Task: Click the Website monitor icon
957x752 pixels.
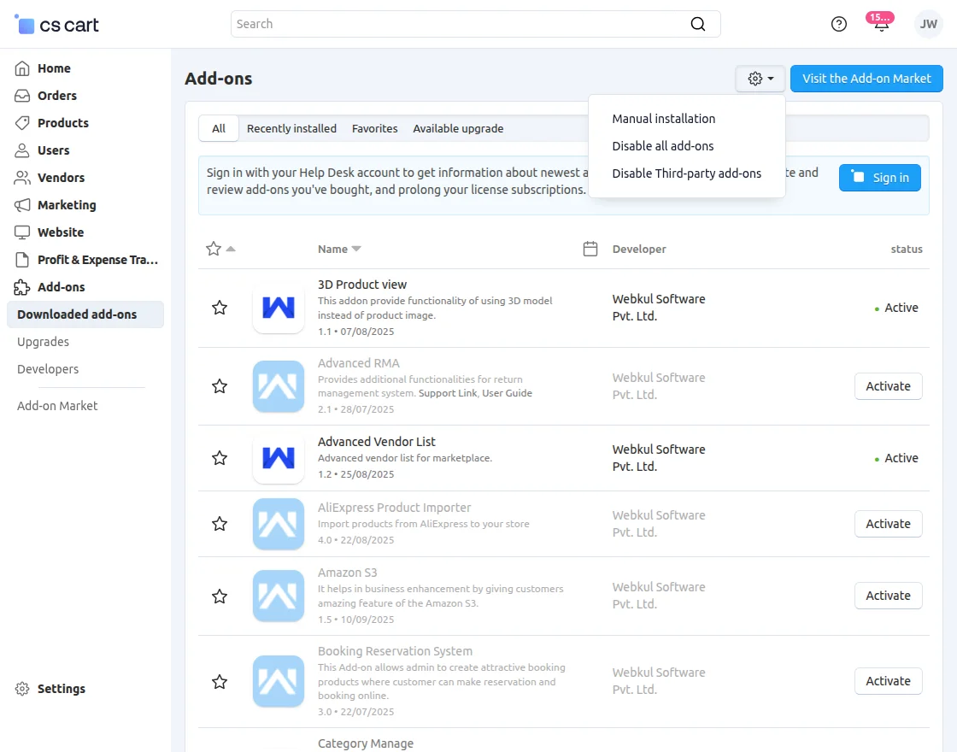Action: coord(22,232)
